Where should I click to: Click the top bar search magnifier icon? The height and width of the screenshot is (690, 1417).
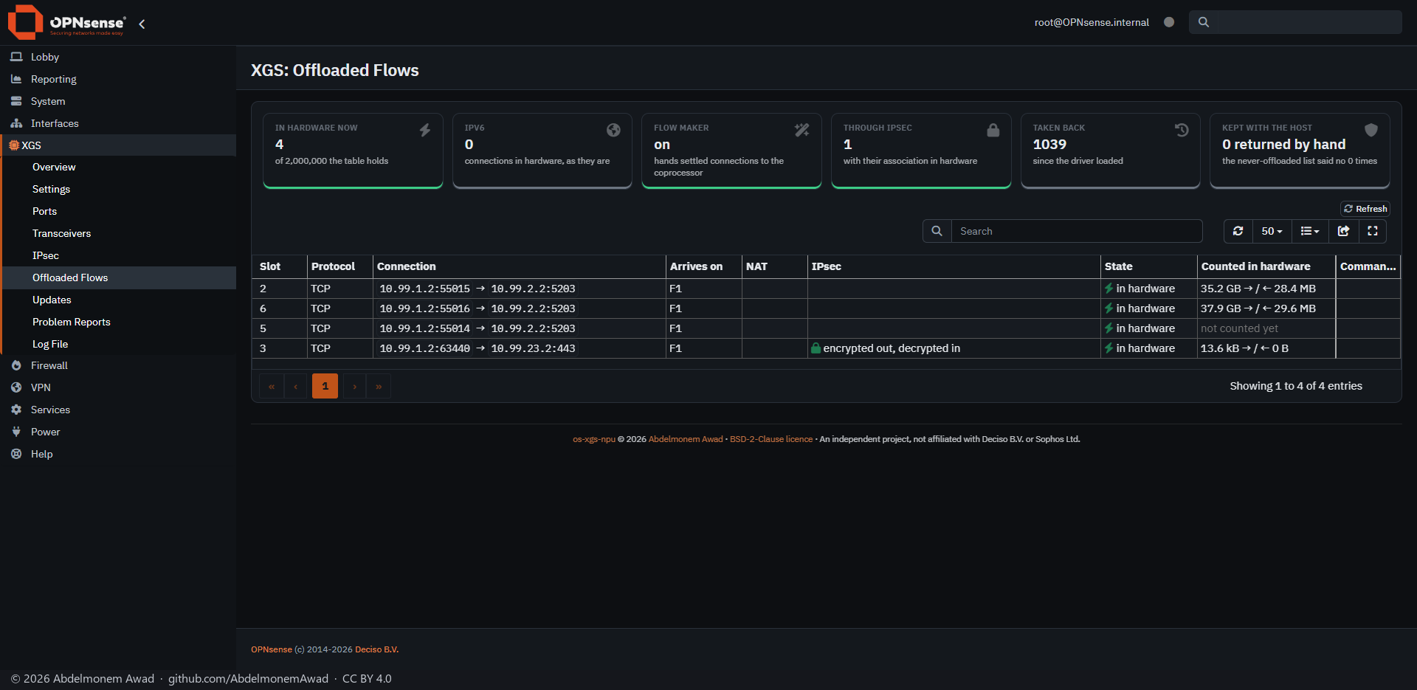pyautogui.click(x=1204, y=22)
